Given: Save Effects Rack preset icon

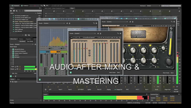Looking at the screenshot, I should click(35, 44).
